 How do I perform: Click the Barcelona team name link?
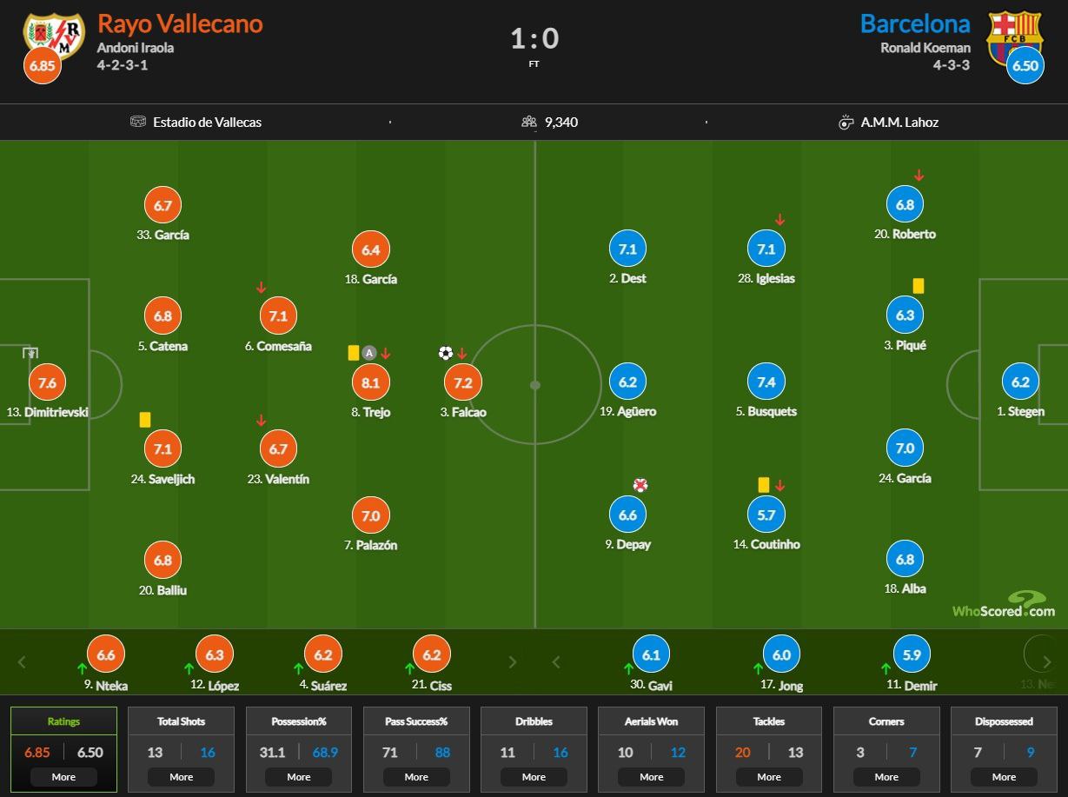[x=915, y=23]
